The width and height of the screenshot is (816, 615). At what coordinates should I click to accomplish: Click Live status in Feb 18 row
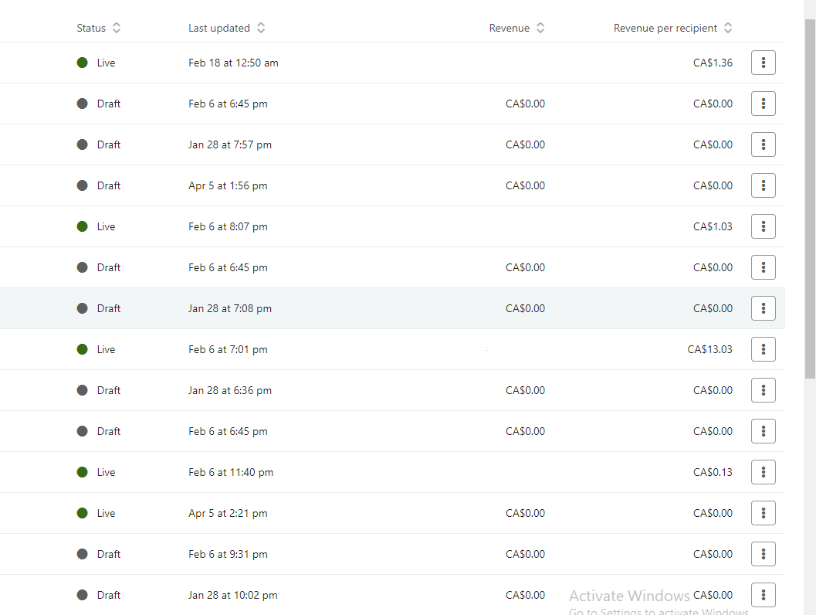96,63
